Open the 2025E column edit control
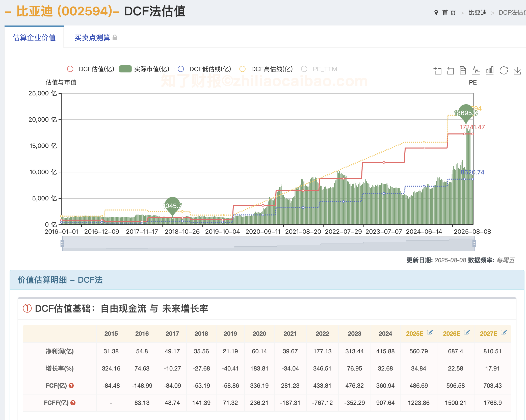 [x=430, y=332]
